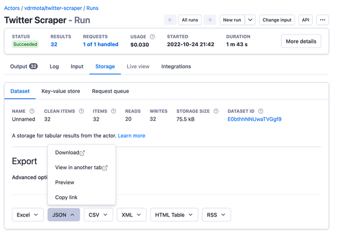The image size is (338, 233).
Task: Switch to the Key-value store tab
Action: tap(61, 91)
